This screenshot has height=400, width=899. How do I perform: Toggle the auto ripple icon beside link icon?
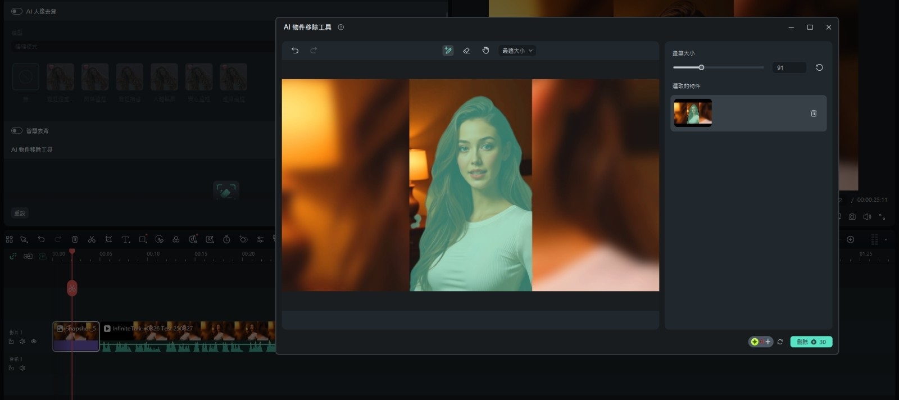[28, 256]
